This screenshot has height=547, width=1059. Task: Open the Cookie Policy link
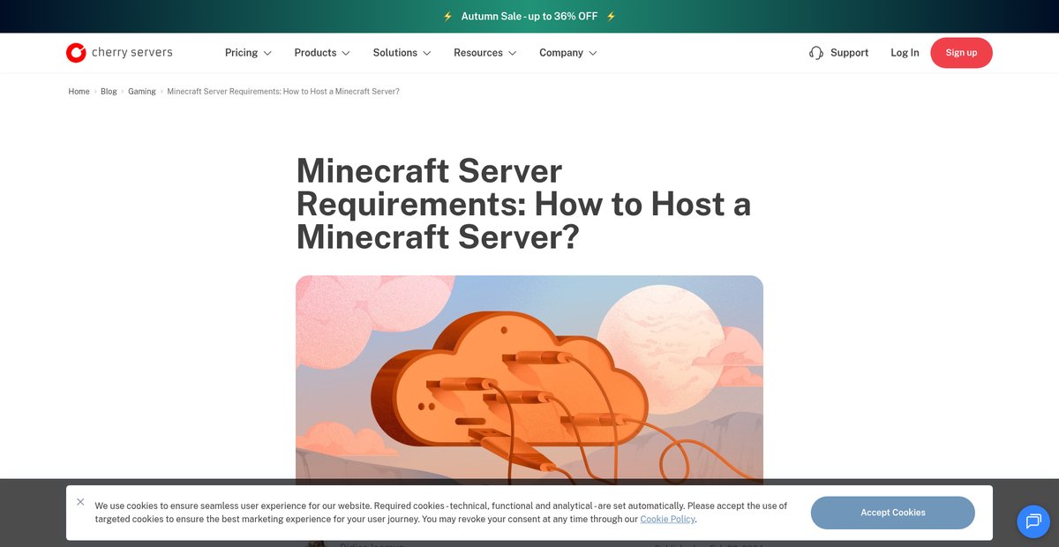point(668,520)
